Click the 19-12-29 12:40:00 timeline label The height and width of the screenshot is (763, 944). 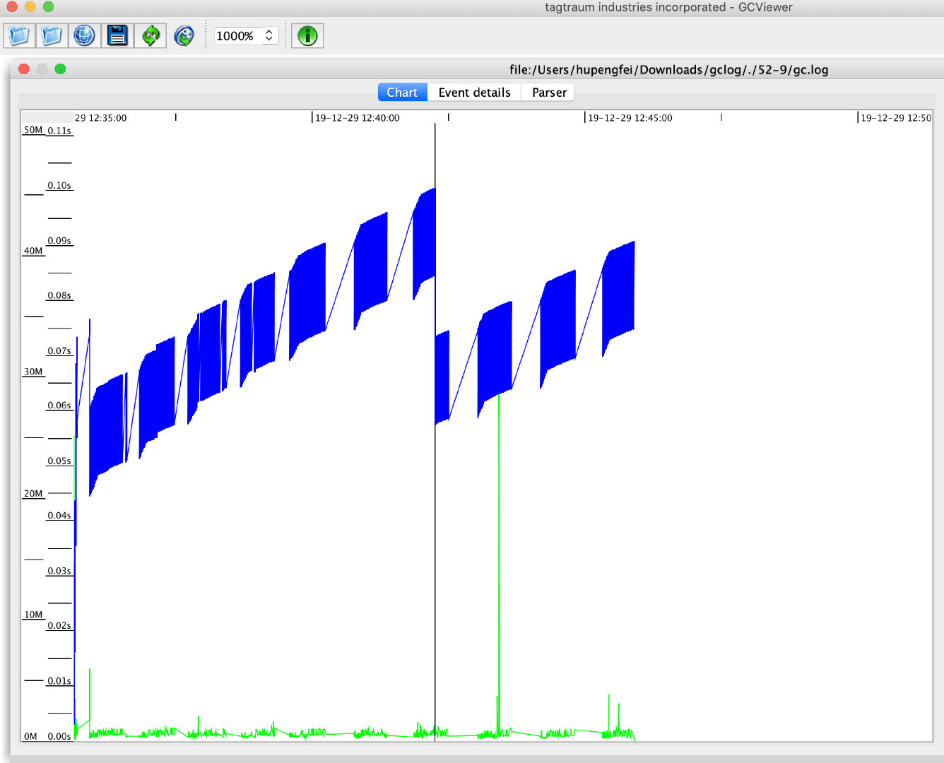tap(357, 118)
